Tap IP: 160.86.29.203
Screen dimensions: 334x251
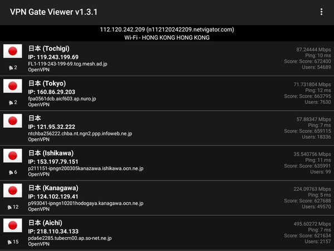(x=52, y=92)
